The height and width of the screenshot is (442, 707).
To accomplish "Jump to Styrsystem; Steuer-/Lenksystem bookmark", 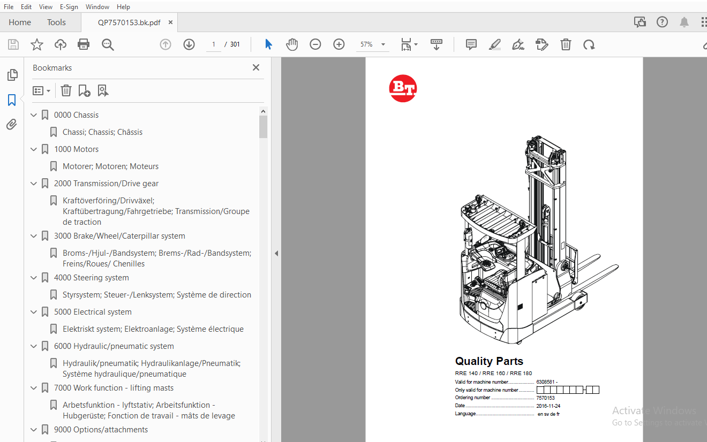I will tap(156, 295).
